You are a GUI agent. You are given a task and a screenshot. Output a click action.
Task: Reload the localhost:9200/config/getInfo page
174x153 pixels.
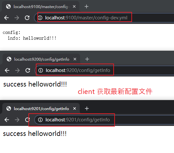tap(28, 70)
